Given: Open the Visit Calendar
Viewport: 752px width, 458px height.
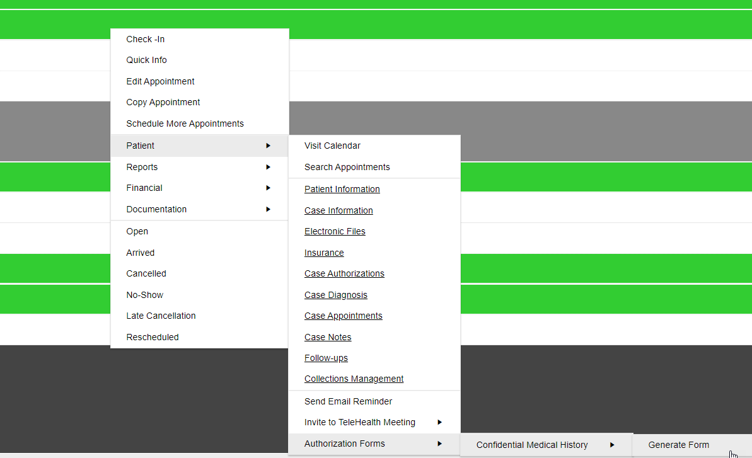Looking at the screenshot, I should (x=332, y=146).
